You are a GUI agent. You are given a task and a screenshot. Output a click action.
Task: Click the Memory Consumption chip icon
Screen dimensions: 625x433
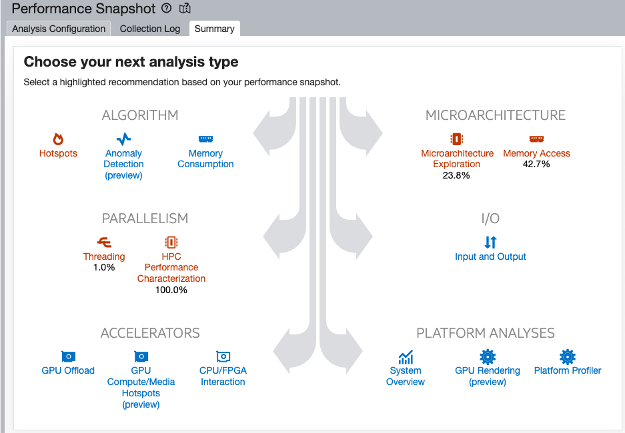[205, 139]
